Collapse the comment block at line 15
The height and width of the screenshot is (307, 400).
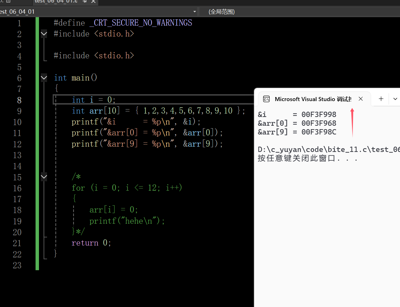point(44,177)
